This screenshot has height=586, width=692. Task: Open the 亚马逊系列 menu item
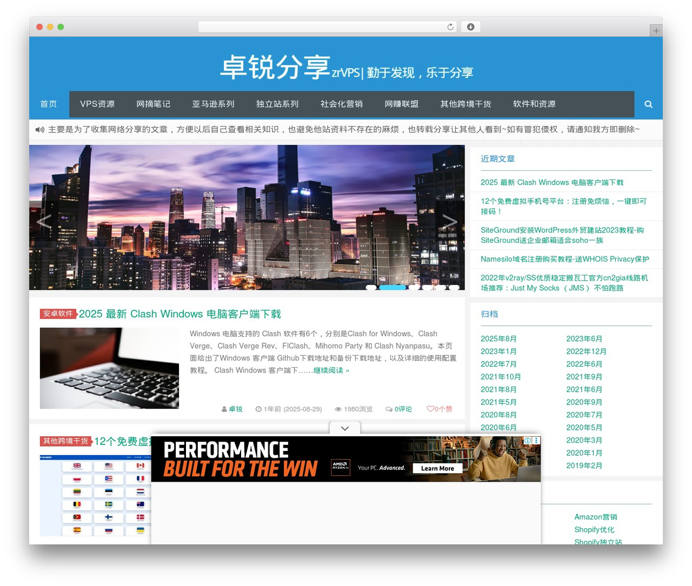coord(213,104)
